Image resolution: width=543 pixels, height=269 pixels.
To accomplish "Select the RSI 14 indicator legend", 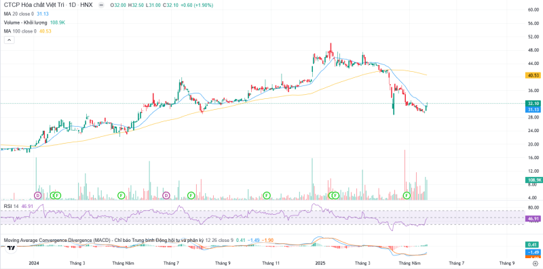I will coord(12,206).
